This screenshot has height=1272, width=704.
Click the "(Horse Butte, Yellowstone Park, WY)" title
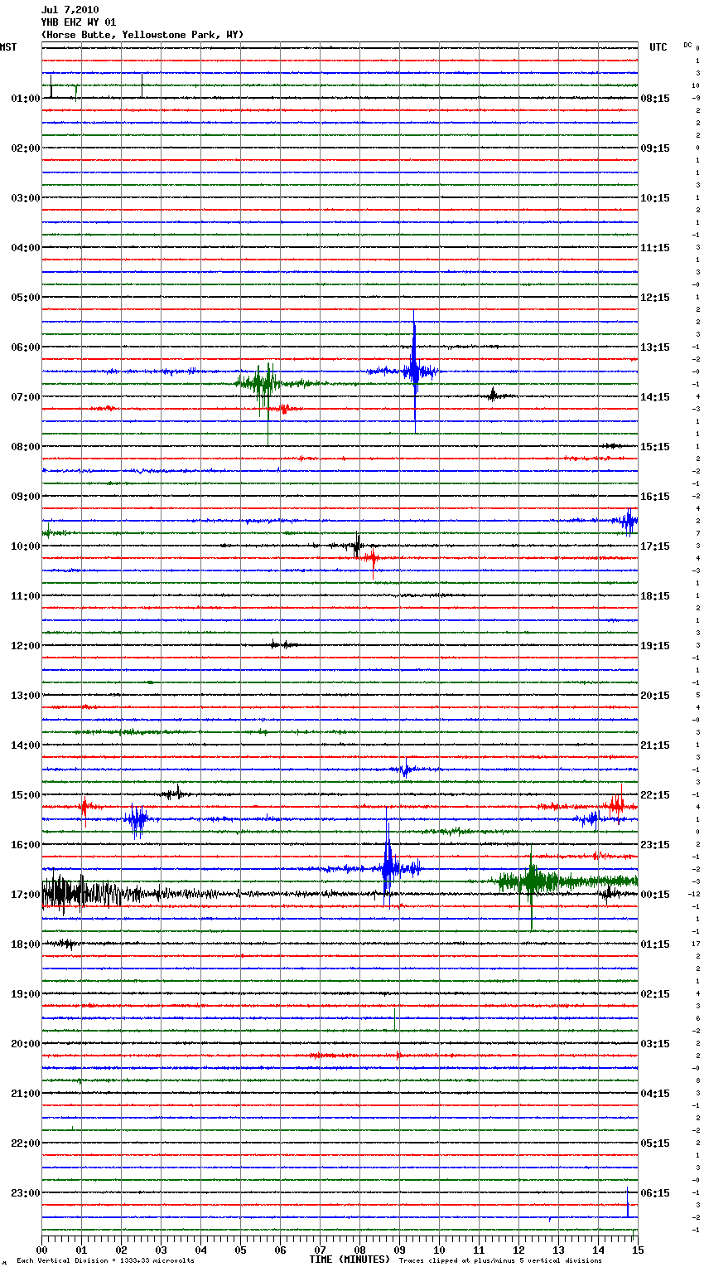142,35
